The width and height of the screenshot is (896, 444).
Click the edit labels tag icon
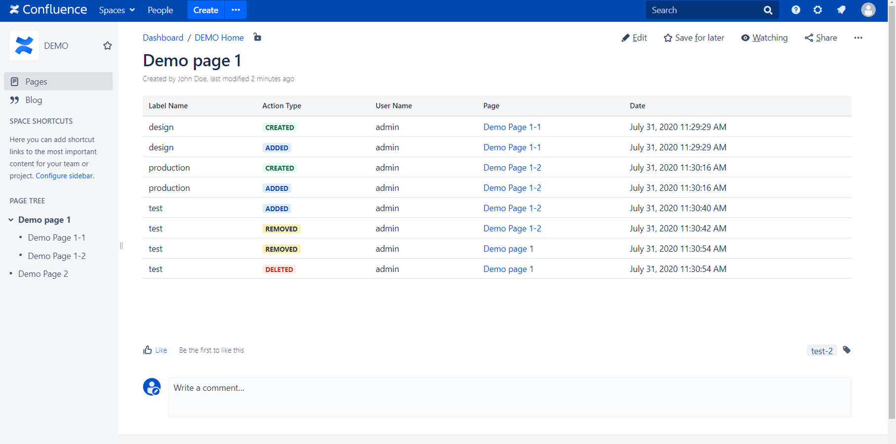coord(847,350)
